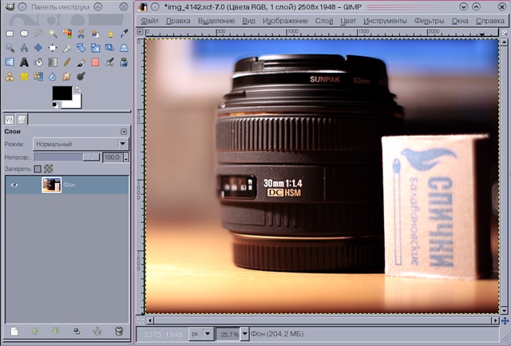Select the Text tool

pyautogui.click(x=24, y=62)
